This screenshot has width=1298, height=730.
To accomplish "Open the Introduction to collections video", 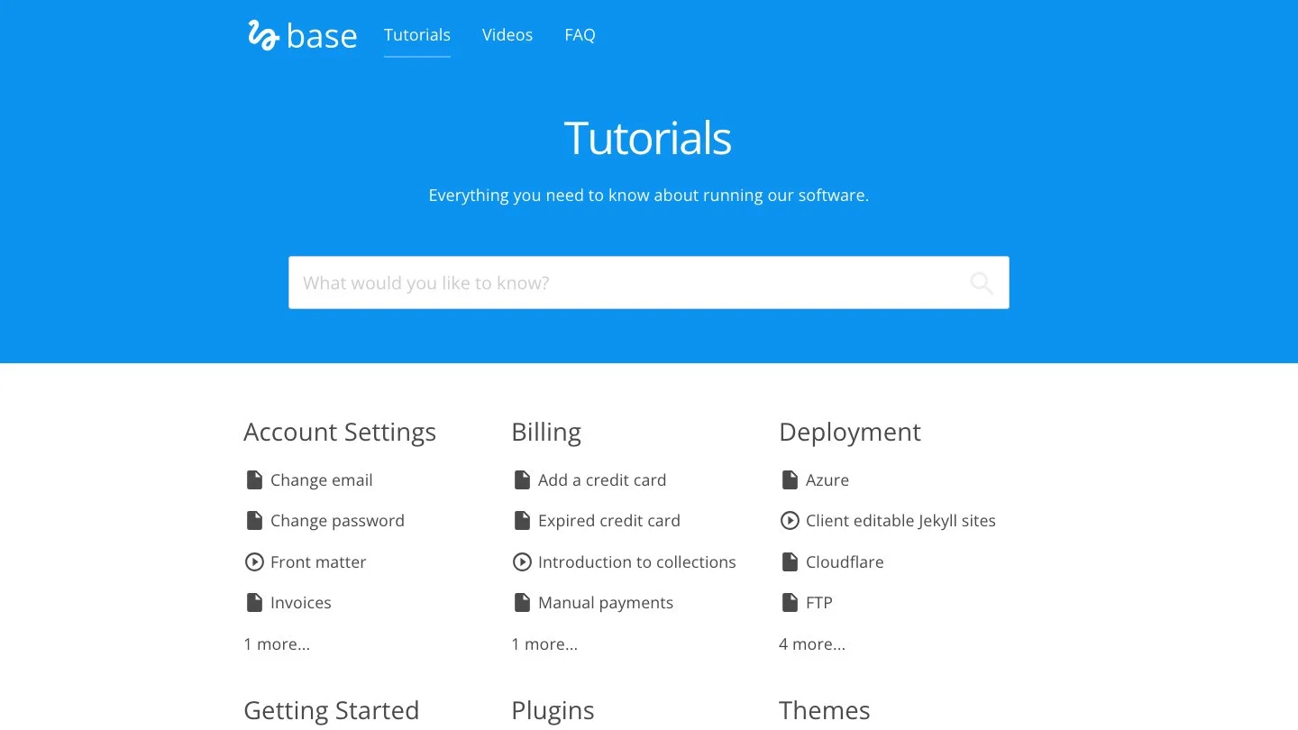I will [637, 562].
